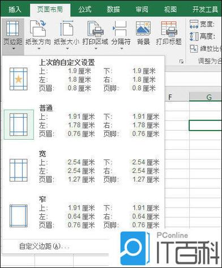Click the 普通 margins page thumbnail

(19, 124)
